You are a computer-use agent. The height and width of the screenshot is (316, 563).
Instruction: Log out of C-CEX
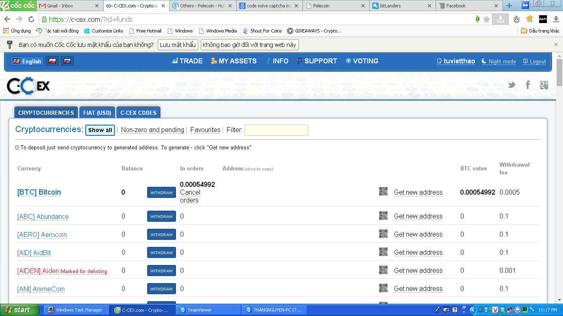click(x=535, y=61)
